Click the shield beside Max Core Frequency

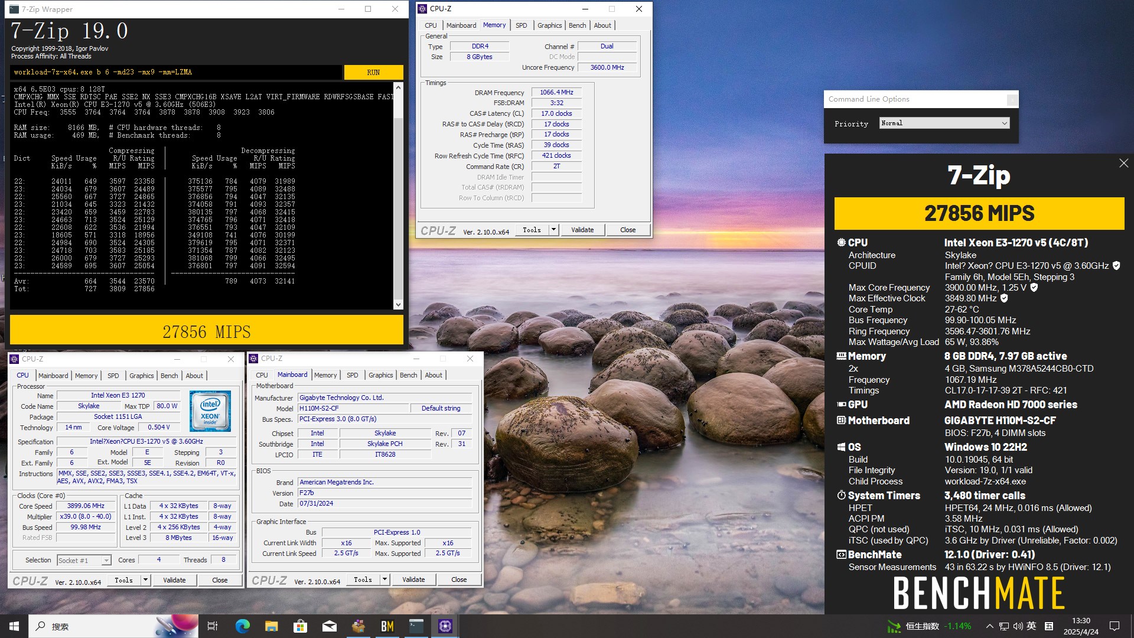(x=1034, y=288)
